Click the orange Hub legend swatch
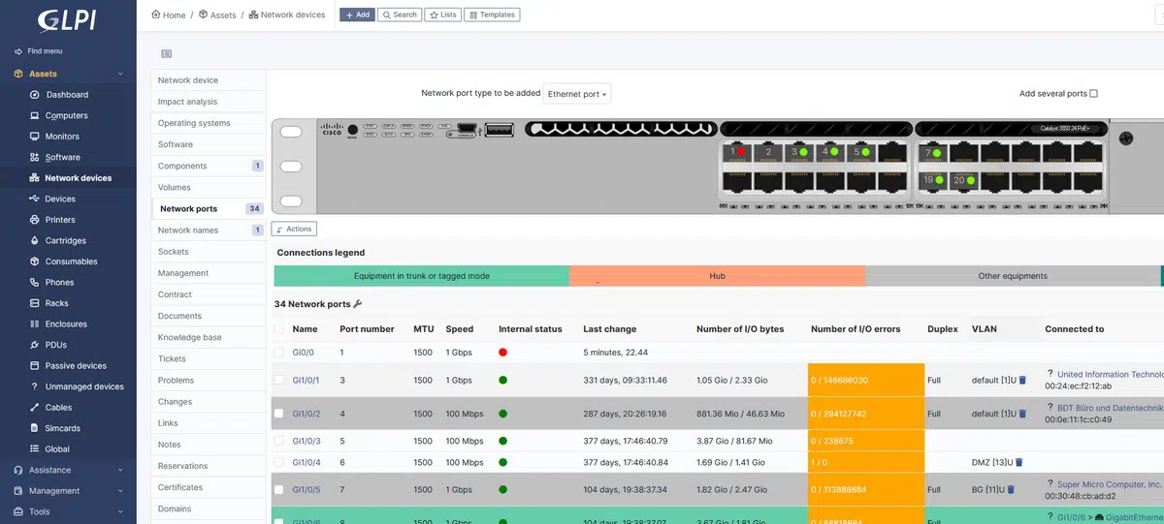The image size is (1164, 524). pos(717,276)
